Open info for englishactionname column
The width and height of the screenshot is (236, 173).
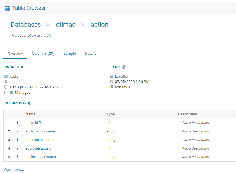(x=18, y=131)
